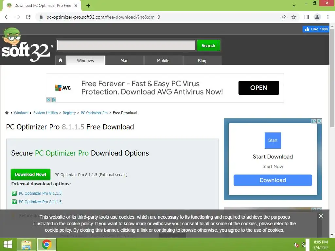This screenshot has height=251, width=335.
Task: Click the muted volume tray icon
Action: [x=296, y=244]
